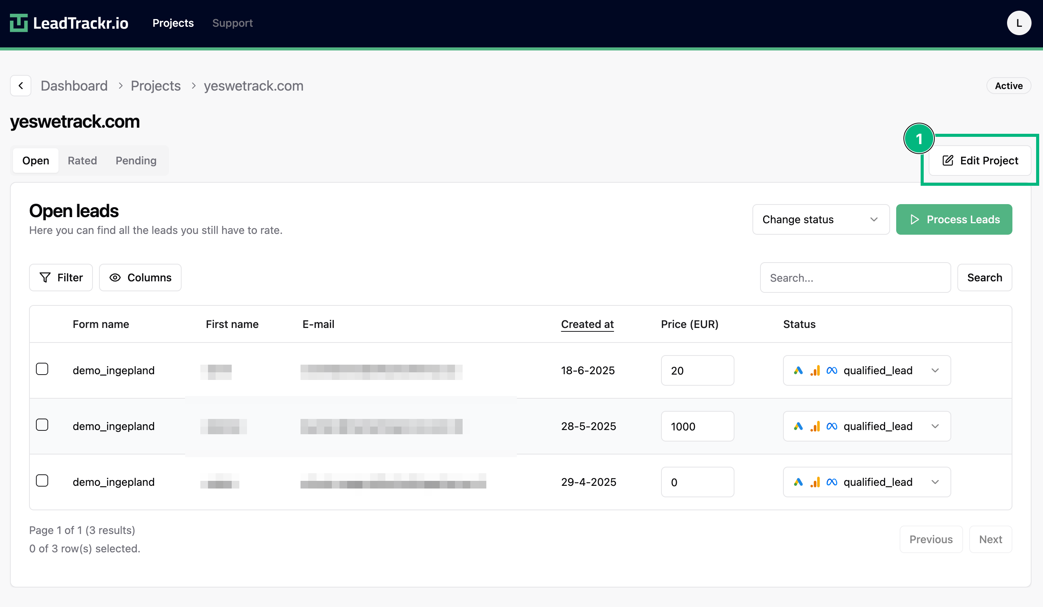1043x607 pixels.
Task: Click the Edit Project pencil icon
Action: 948,161
